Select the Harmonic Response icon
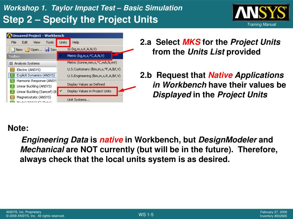Image resolution: width=293 pixels, height=219 pixels. tap(12, 81)
